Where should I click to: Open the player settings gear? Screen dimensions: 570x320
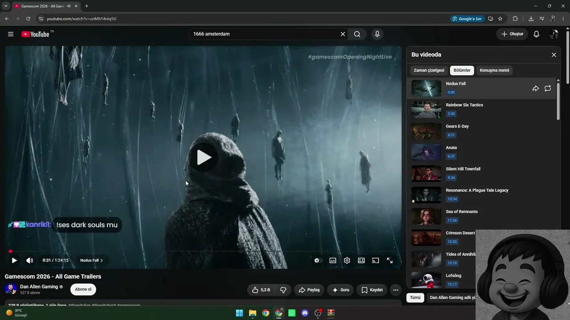[x=347, y=260]
